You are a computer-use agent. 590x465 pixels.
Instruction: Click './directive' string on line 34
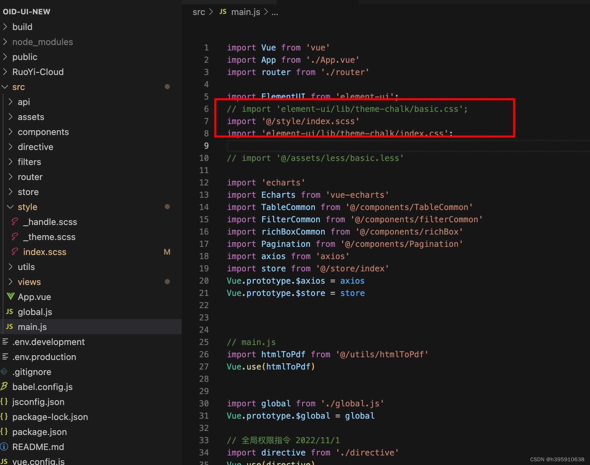[367, 453]
